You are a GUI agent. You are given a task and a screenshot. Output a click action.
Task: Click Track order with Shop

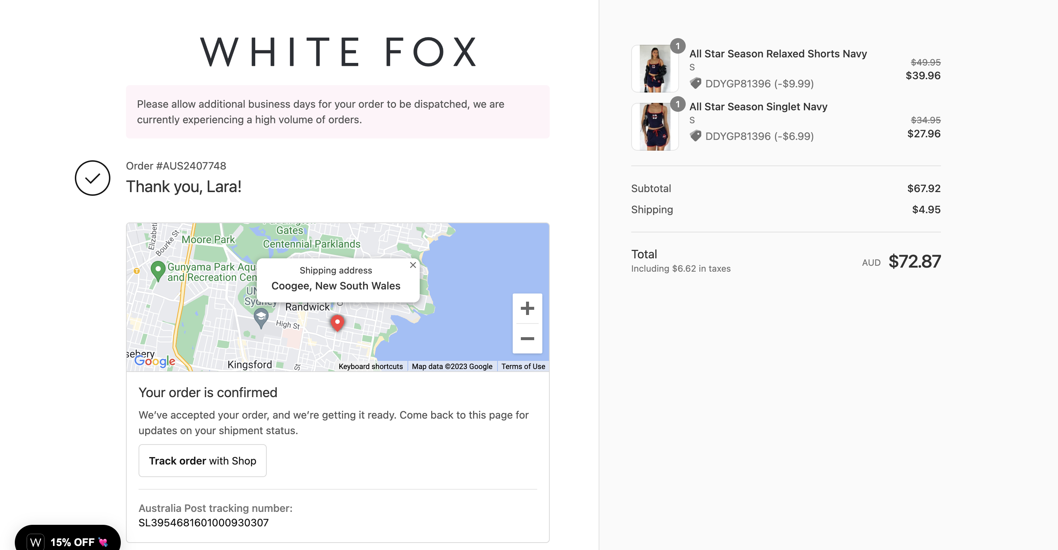click(x=203, y=460)
